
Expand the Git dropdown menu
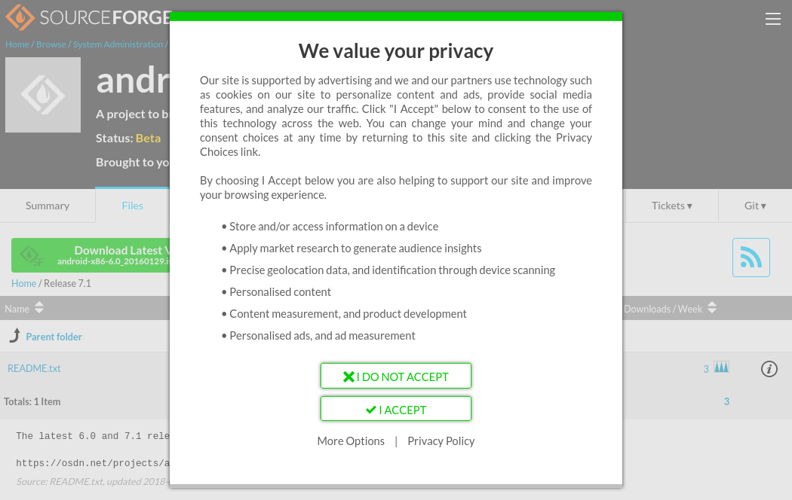pyautogui.click(x=754, y=206)
